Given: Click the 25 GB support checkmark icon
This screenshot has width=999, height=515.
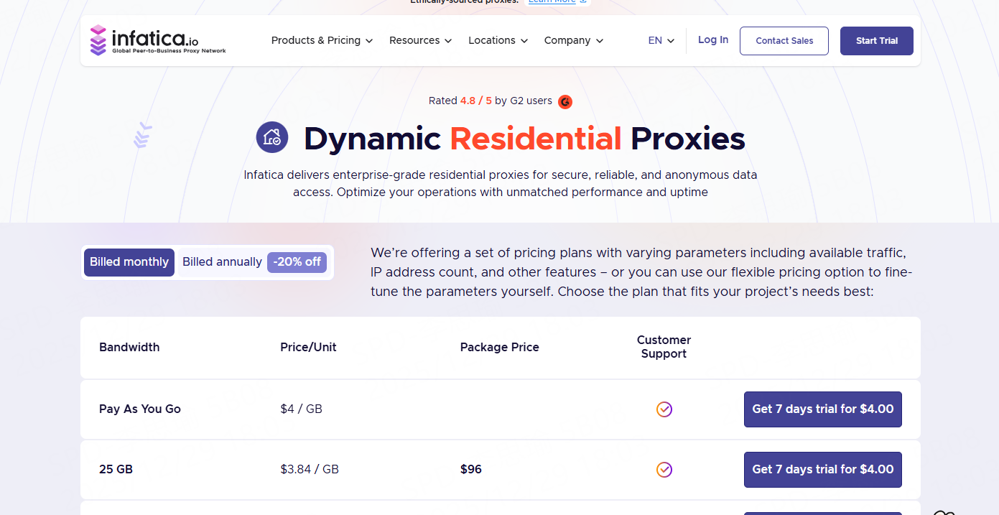Looking at the screenshot, I should 664,470.
